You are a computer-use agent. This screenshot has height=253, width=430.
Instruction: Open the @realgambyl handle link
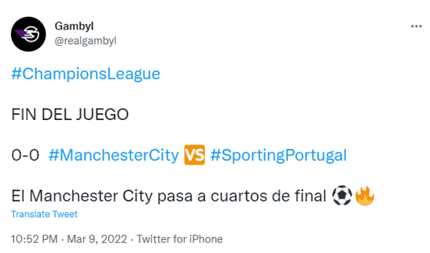point(85,41)
